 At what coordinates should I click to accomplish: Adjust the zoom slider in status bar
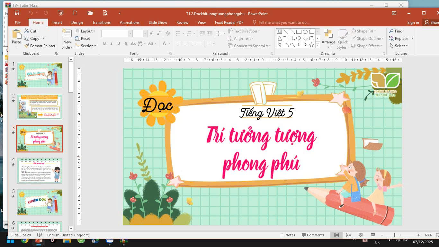tap(395, 235)
